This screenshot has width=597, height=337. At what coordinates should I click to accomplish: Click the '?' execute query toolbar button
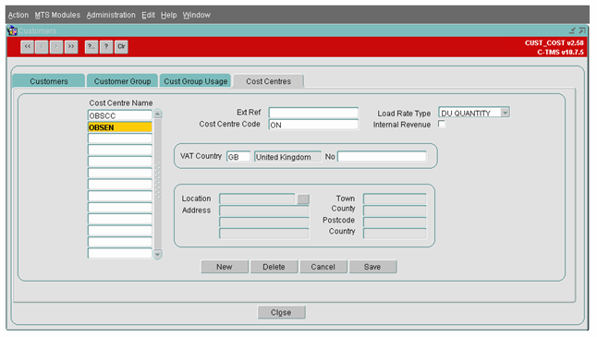[x=106, y=47]
